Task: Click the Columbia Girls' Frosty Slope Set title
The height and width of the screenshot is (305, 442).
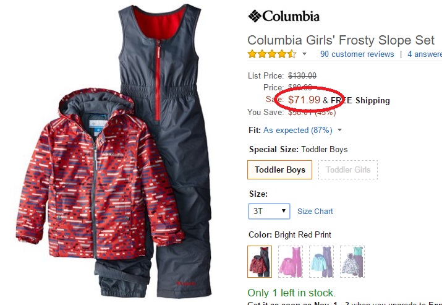Action: click(341, 40)
